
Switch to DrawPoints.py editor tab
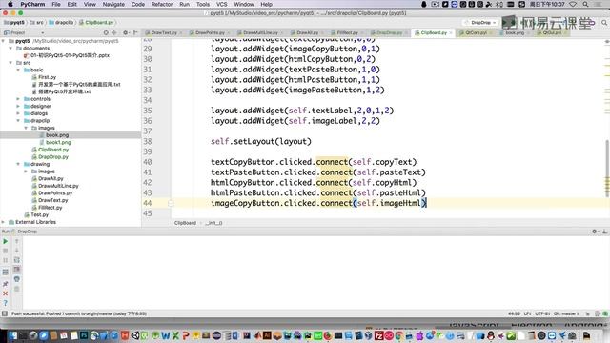pyautogui.click(x=210, y=32)
